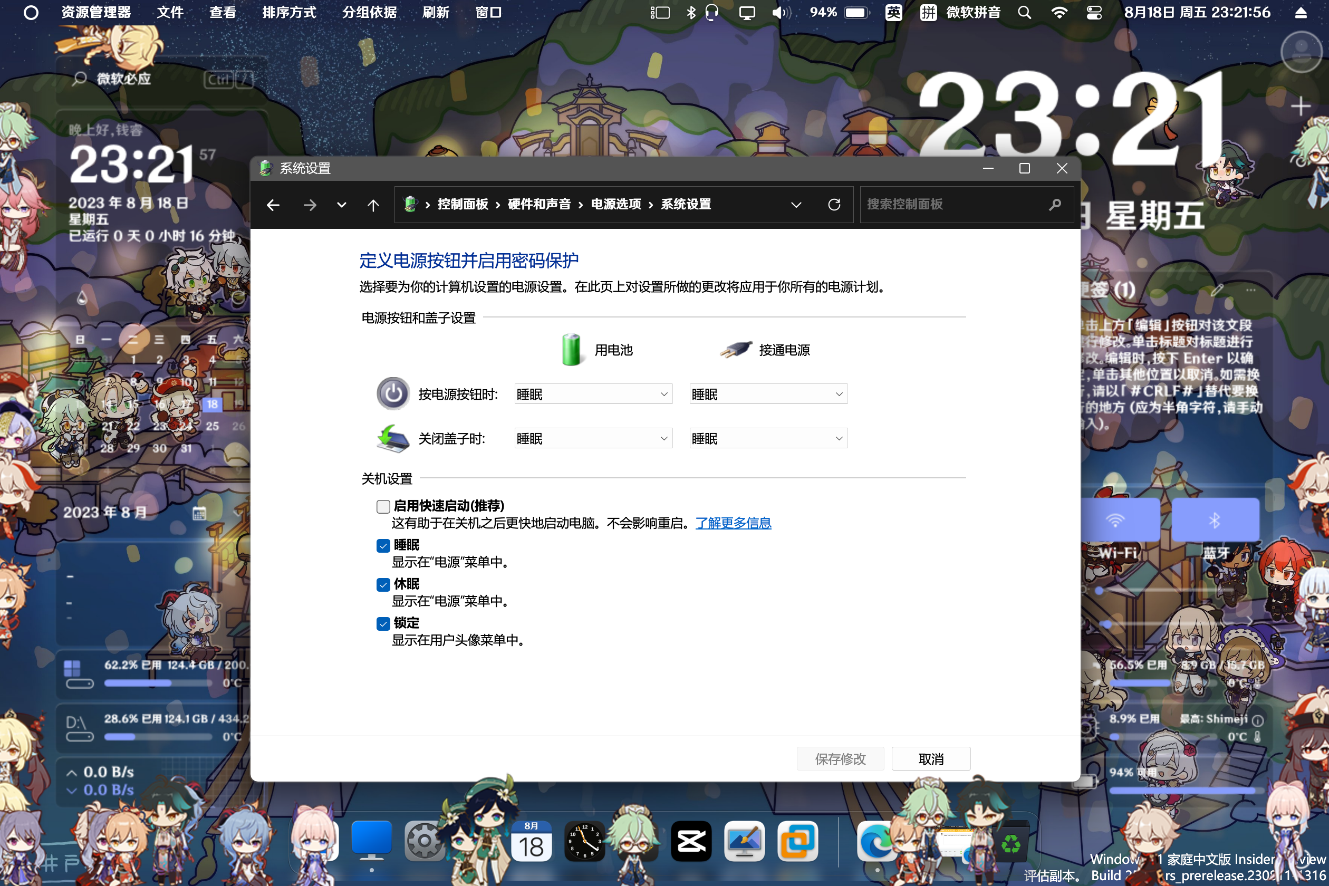The height and width of the screenshot is (886, 1329).
Task: Click the blue monitor icon in the dock
Action: [x=371, y=840]
